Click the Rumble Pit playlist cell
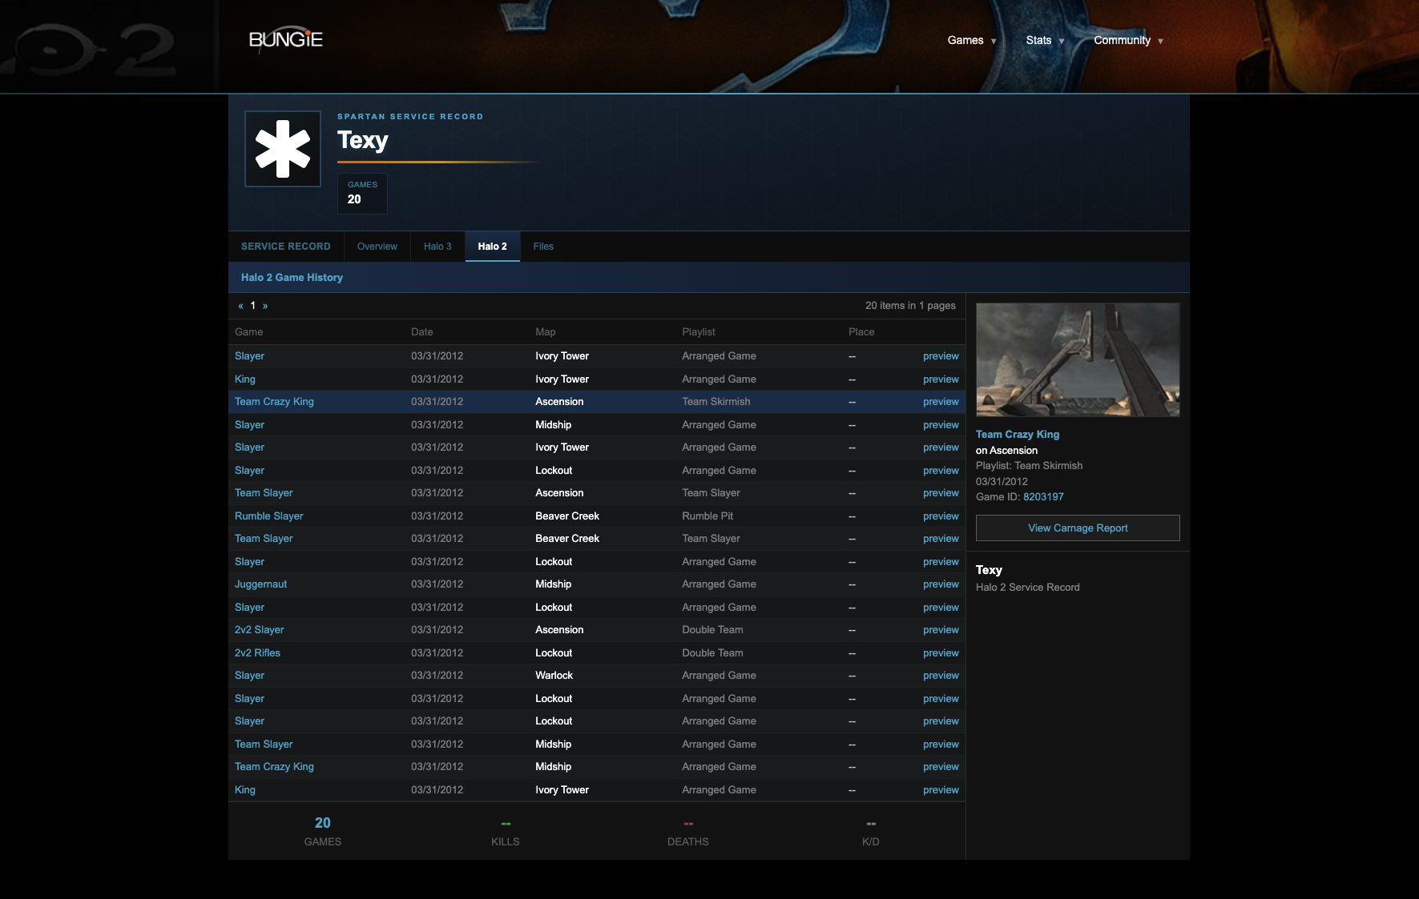The height and width of the screenshot is (899, 1419). 707,516
